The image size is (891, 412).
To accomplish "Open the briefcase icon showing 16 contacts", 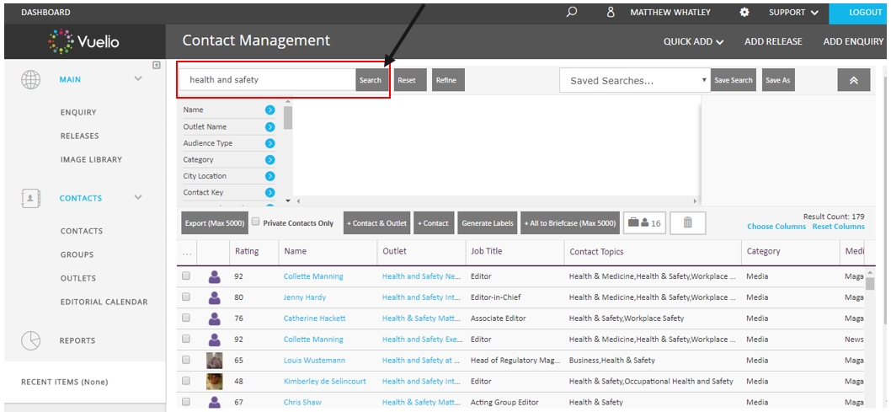I will [x=644, y=222].
